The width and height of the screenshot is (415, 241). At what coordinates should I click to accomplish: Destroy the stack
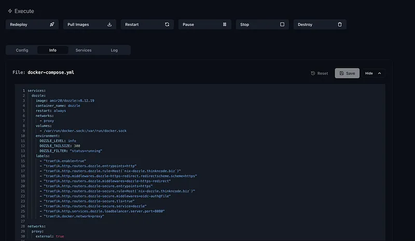(320, 24)
